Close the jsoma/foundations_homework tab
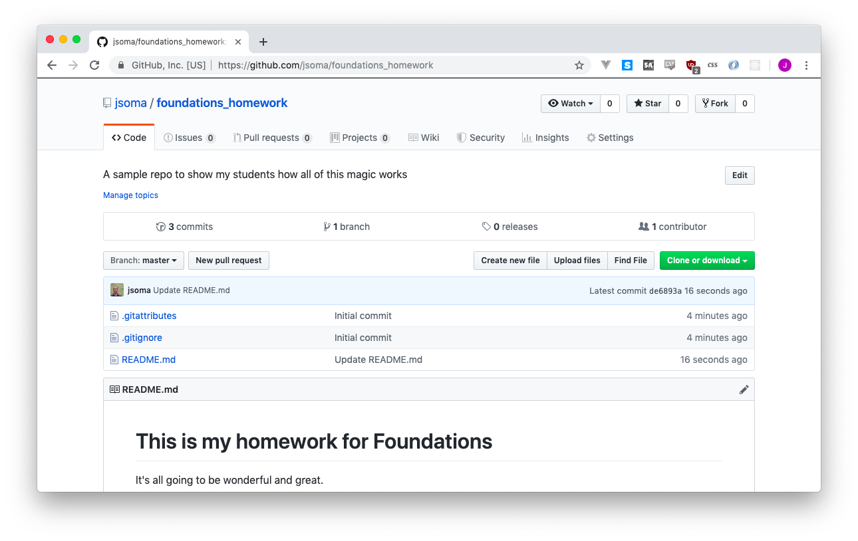858x541 pixels. [x=238, y=42]
